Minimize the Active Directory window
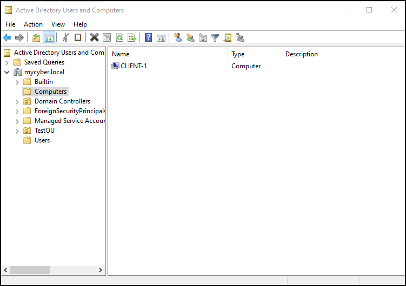This screenshot has width=406, height=286. point(345,10)
